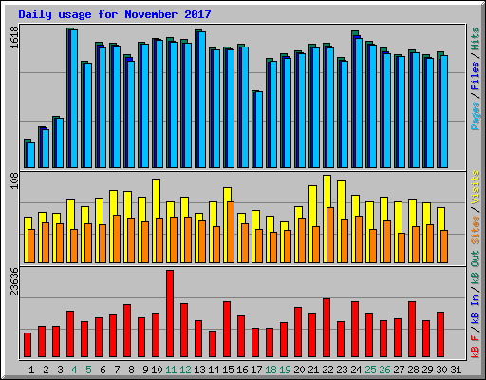Select the cyan pages bar for day 13
This screenshot has width=486, height=380.
202,100
